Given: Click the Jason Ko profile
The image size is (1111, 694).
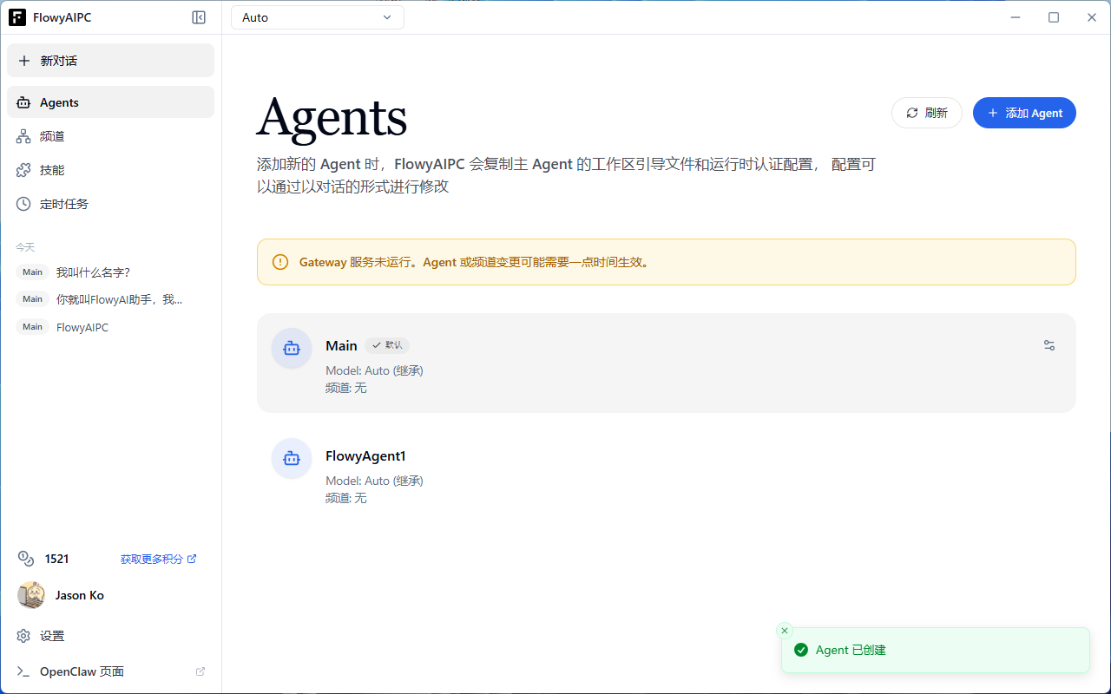Looking at the screenshot, I should [x=78, y=595].
